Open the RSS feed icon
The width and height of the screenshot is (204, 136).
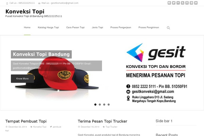(x=183, y=3)
